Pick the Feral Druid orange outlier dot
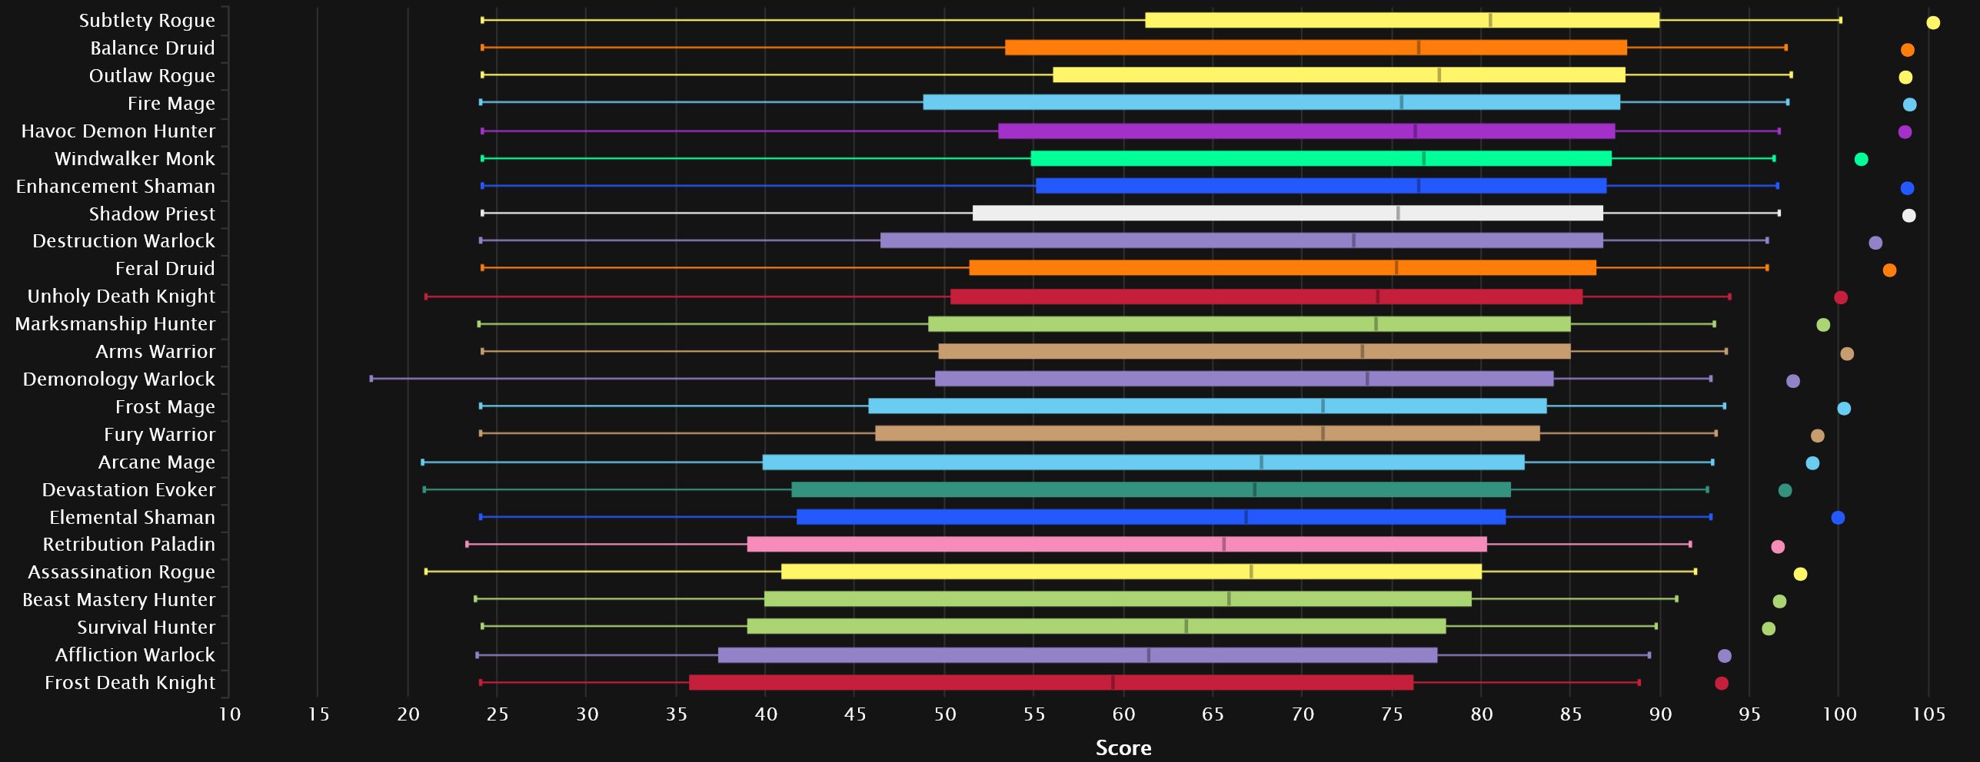The image size is (1980, 762). point(1889,270)
